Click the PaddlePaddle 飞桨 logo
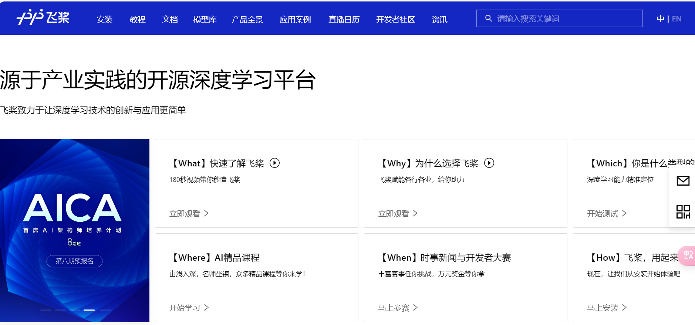This screenshot has width=695, height=325. tap(43, 17)
